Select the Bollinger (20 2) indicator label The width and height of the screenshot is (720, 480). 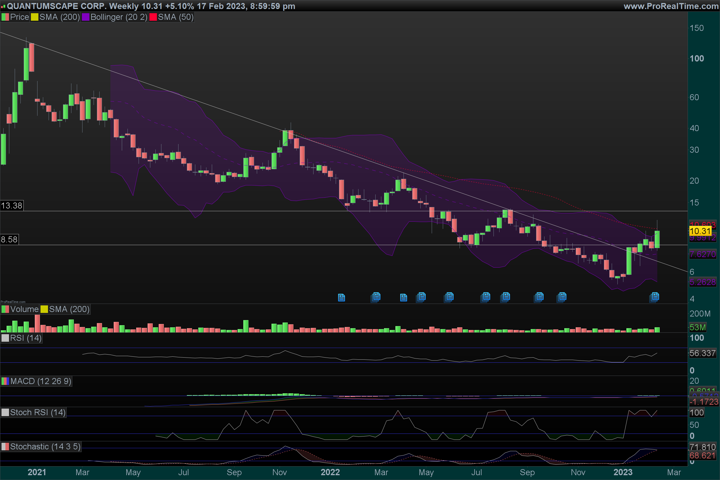119,17
